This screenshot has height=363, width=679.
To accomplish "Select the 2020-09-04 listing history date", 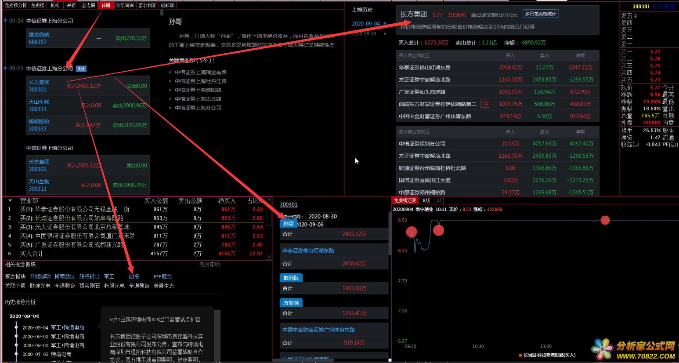I will point(366,24).
